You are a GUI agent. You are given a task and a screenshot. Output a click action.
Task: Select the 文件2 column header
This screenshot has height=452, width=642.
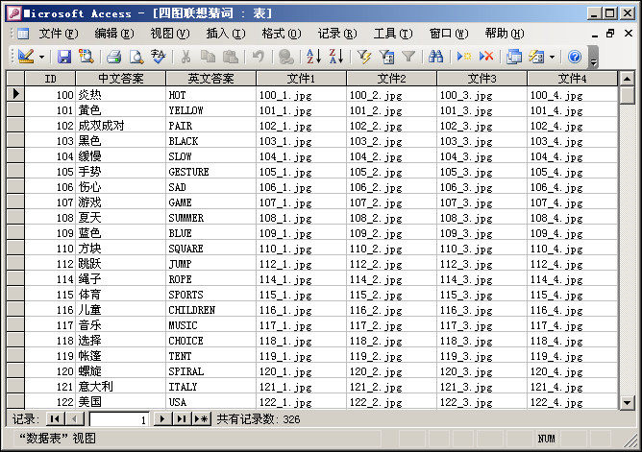392,78
